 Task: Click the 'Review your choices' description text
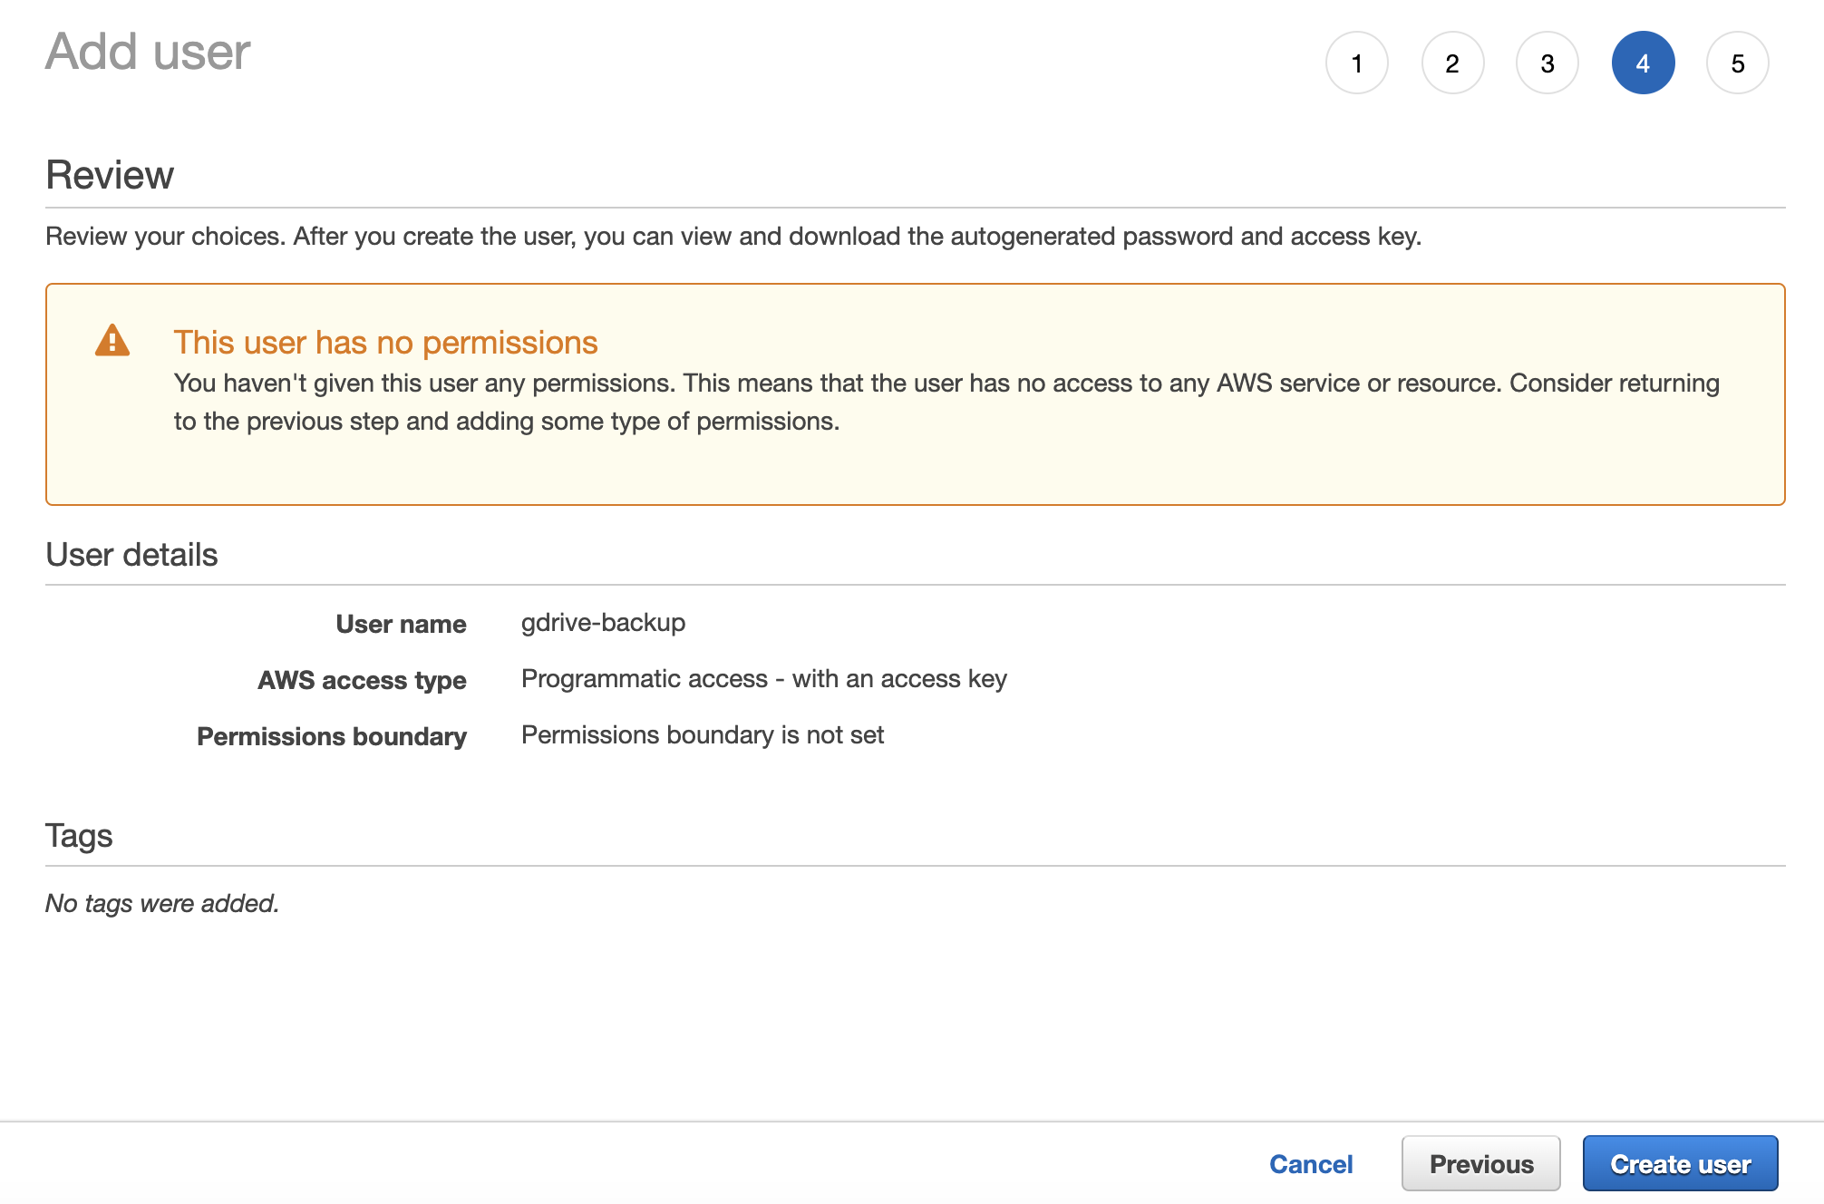(x=733, y=237)
